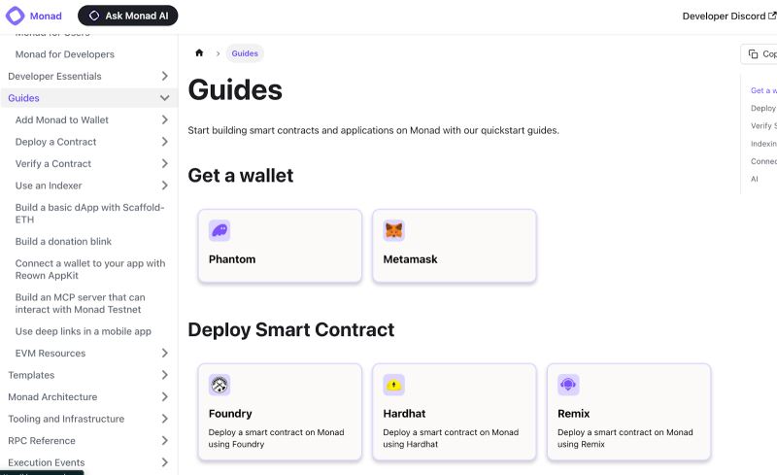Expand the RPC Reference chevron
Image resolution: width=777 pixels, height=475 pixels.
coord(165,441)
